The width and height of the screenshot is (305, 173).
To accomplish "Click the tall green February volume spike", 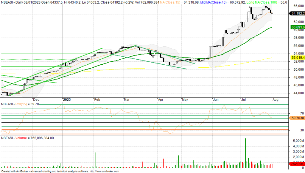I will (95, 160).
